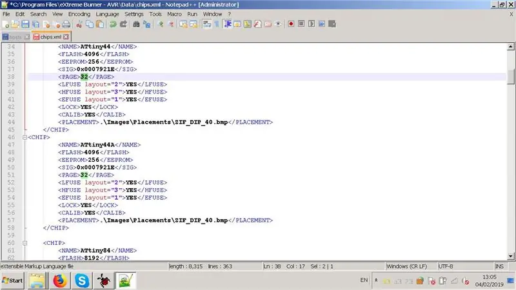Click the Copy toolbar icon
The image size is (516, 290).
90,24
